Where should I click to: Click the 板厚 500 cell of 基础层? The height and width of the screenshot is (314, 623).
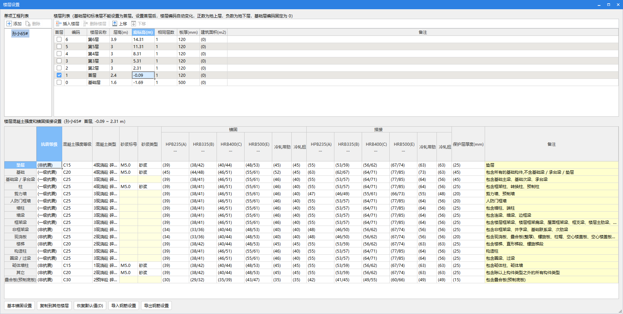(x=188, y=82)
